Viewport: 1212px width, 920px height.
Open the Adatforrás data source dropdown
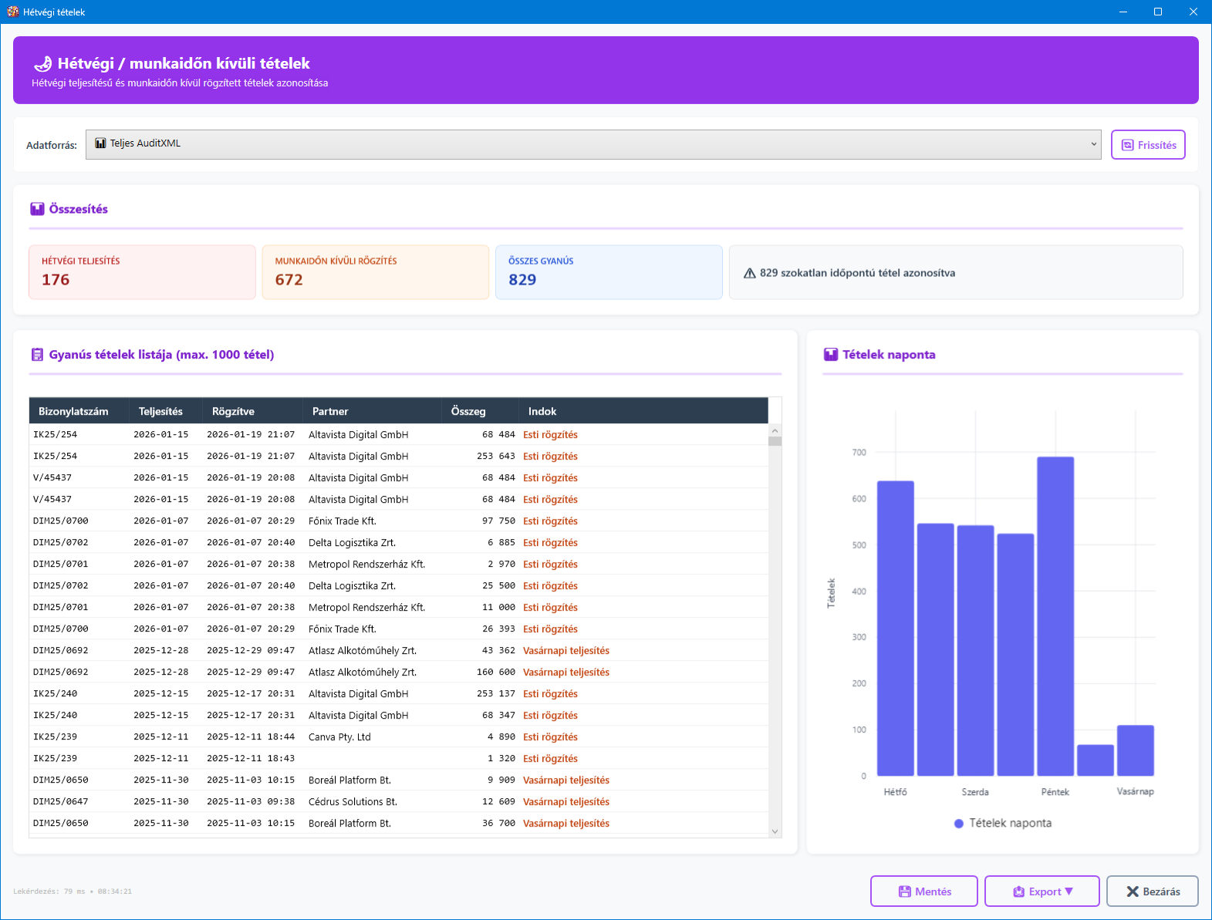[x=592, y=144]
